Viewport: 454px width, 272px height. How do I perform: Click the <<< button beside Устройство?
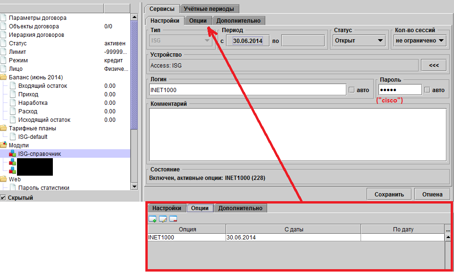point(434,66)
